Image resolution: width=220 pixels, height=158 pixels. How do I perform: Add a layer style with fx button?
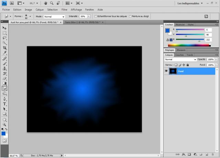184,154
